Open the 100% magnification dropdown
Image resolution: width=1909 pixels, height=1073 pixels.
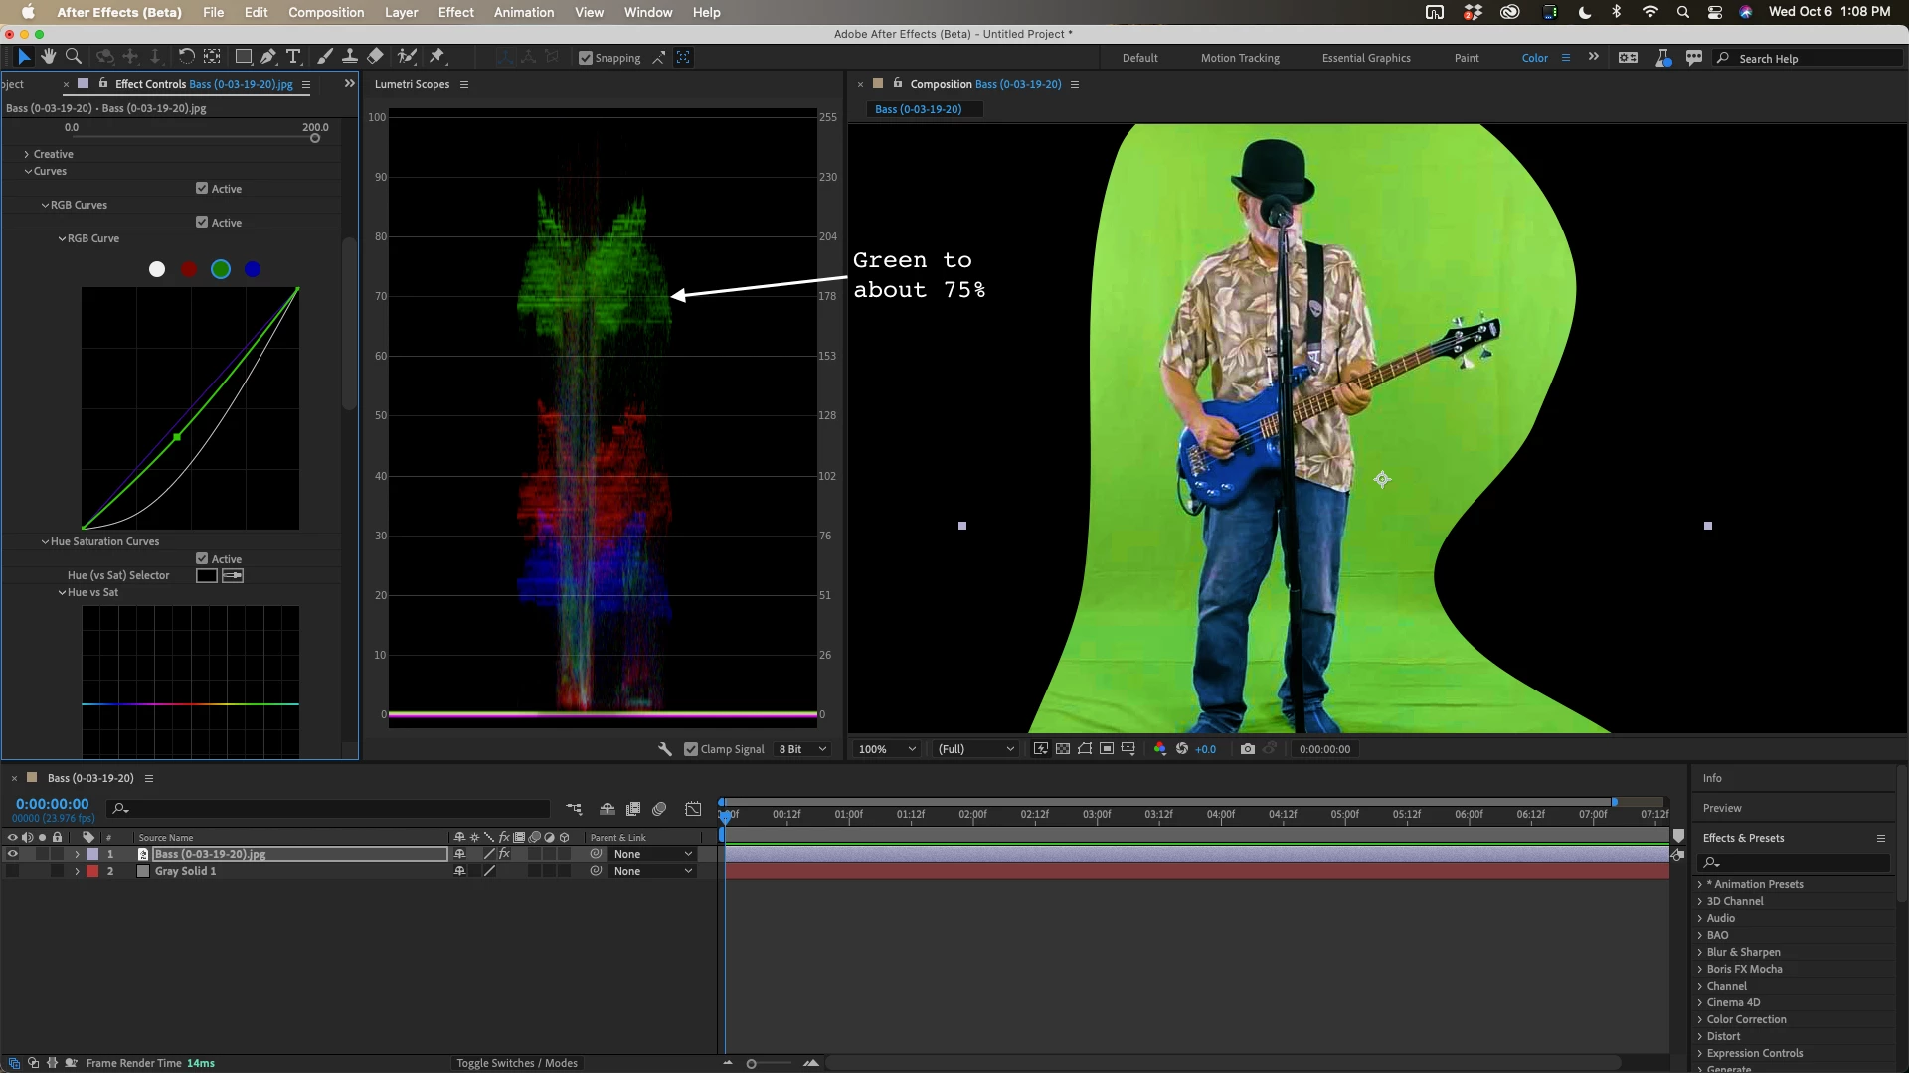887,749
